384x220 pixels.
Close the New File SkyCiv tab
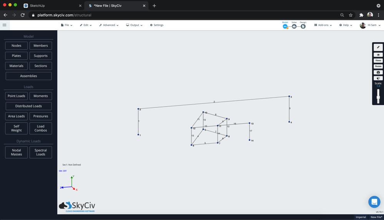point(144,6)
